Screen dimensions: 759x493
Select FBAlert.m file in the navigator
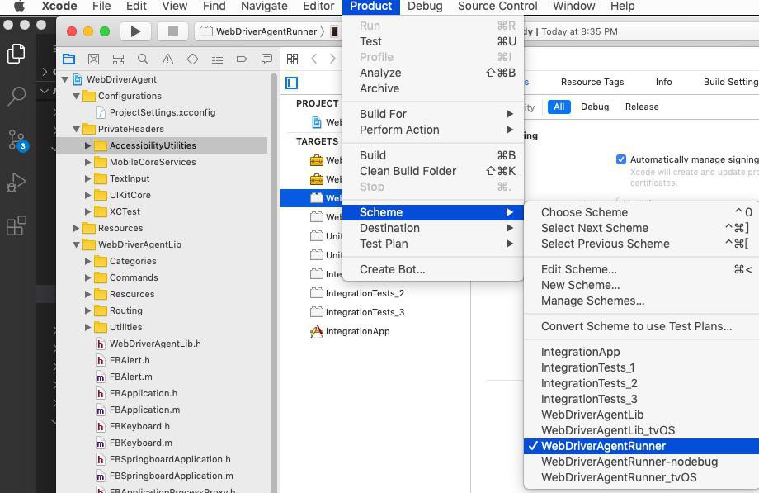tap(130, 377)
